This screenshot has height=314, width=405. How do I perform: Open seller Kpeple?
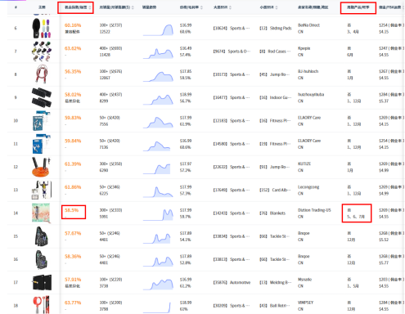pyautogui.click(x=304, y=48)
